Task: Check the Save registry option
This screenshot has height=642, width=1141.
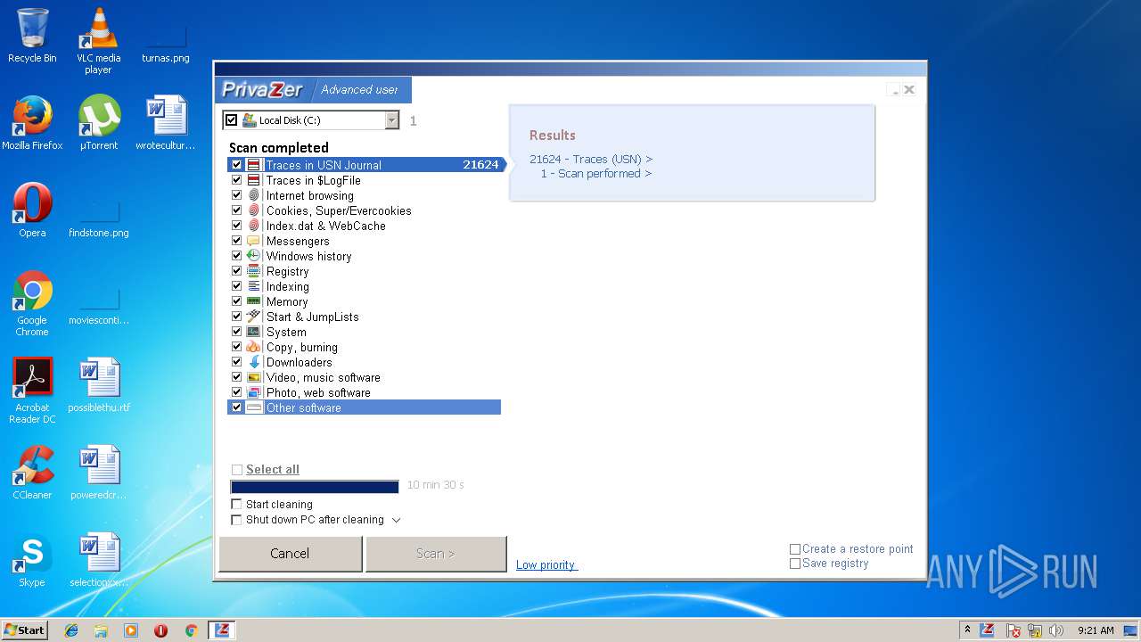Action: click(795, 564)
